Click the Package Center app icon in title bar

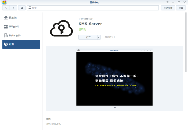(x=4, y=2)
